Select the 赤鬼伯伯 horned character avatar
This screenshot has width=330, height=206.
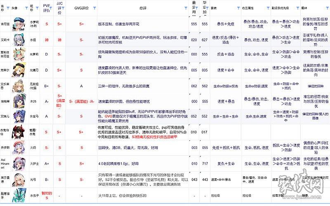coord(19,132)
